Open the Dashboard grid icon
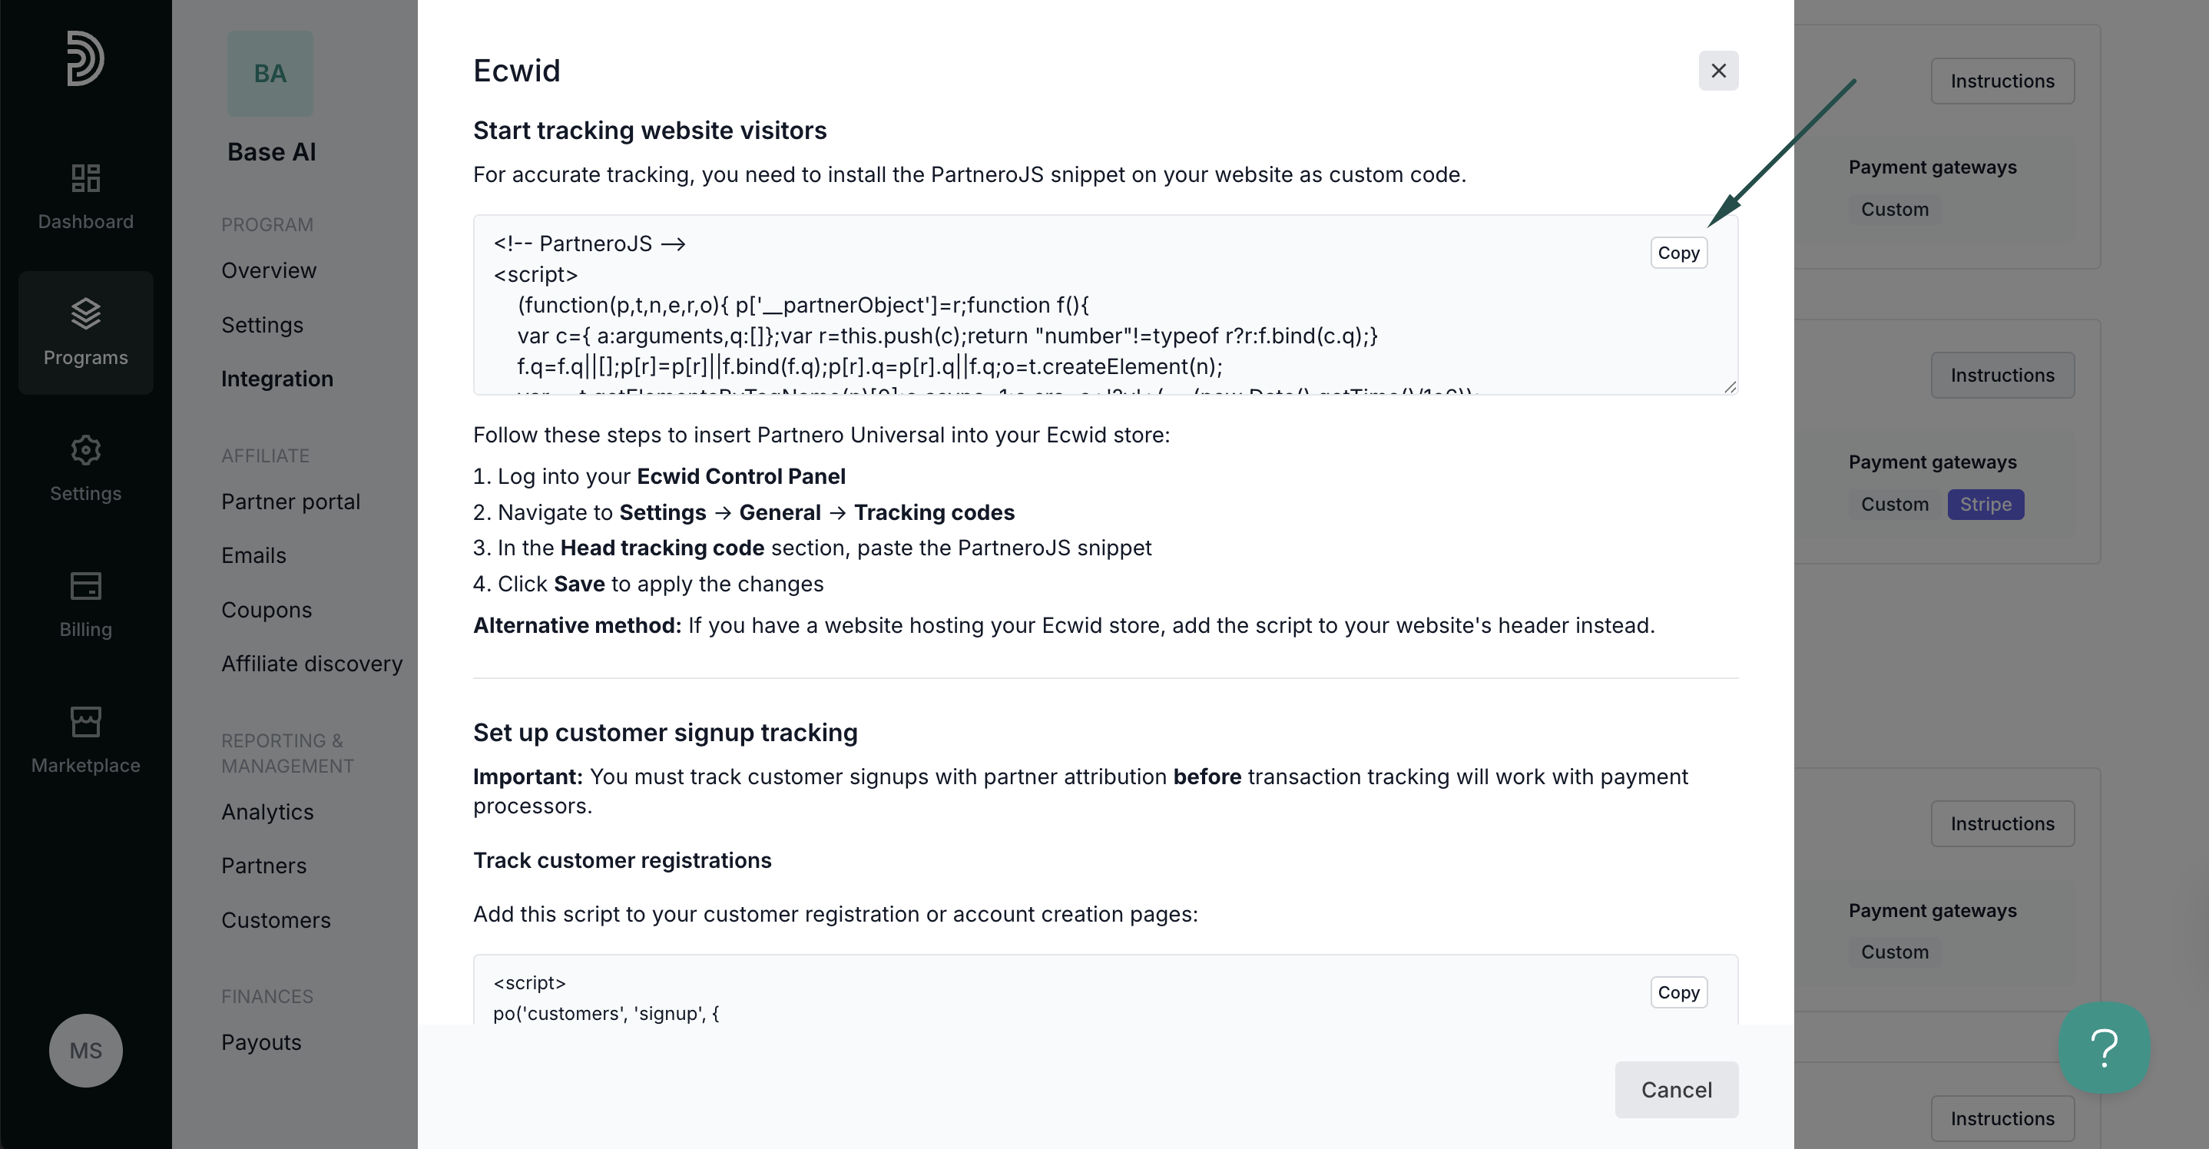 86,178
